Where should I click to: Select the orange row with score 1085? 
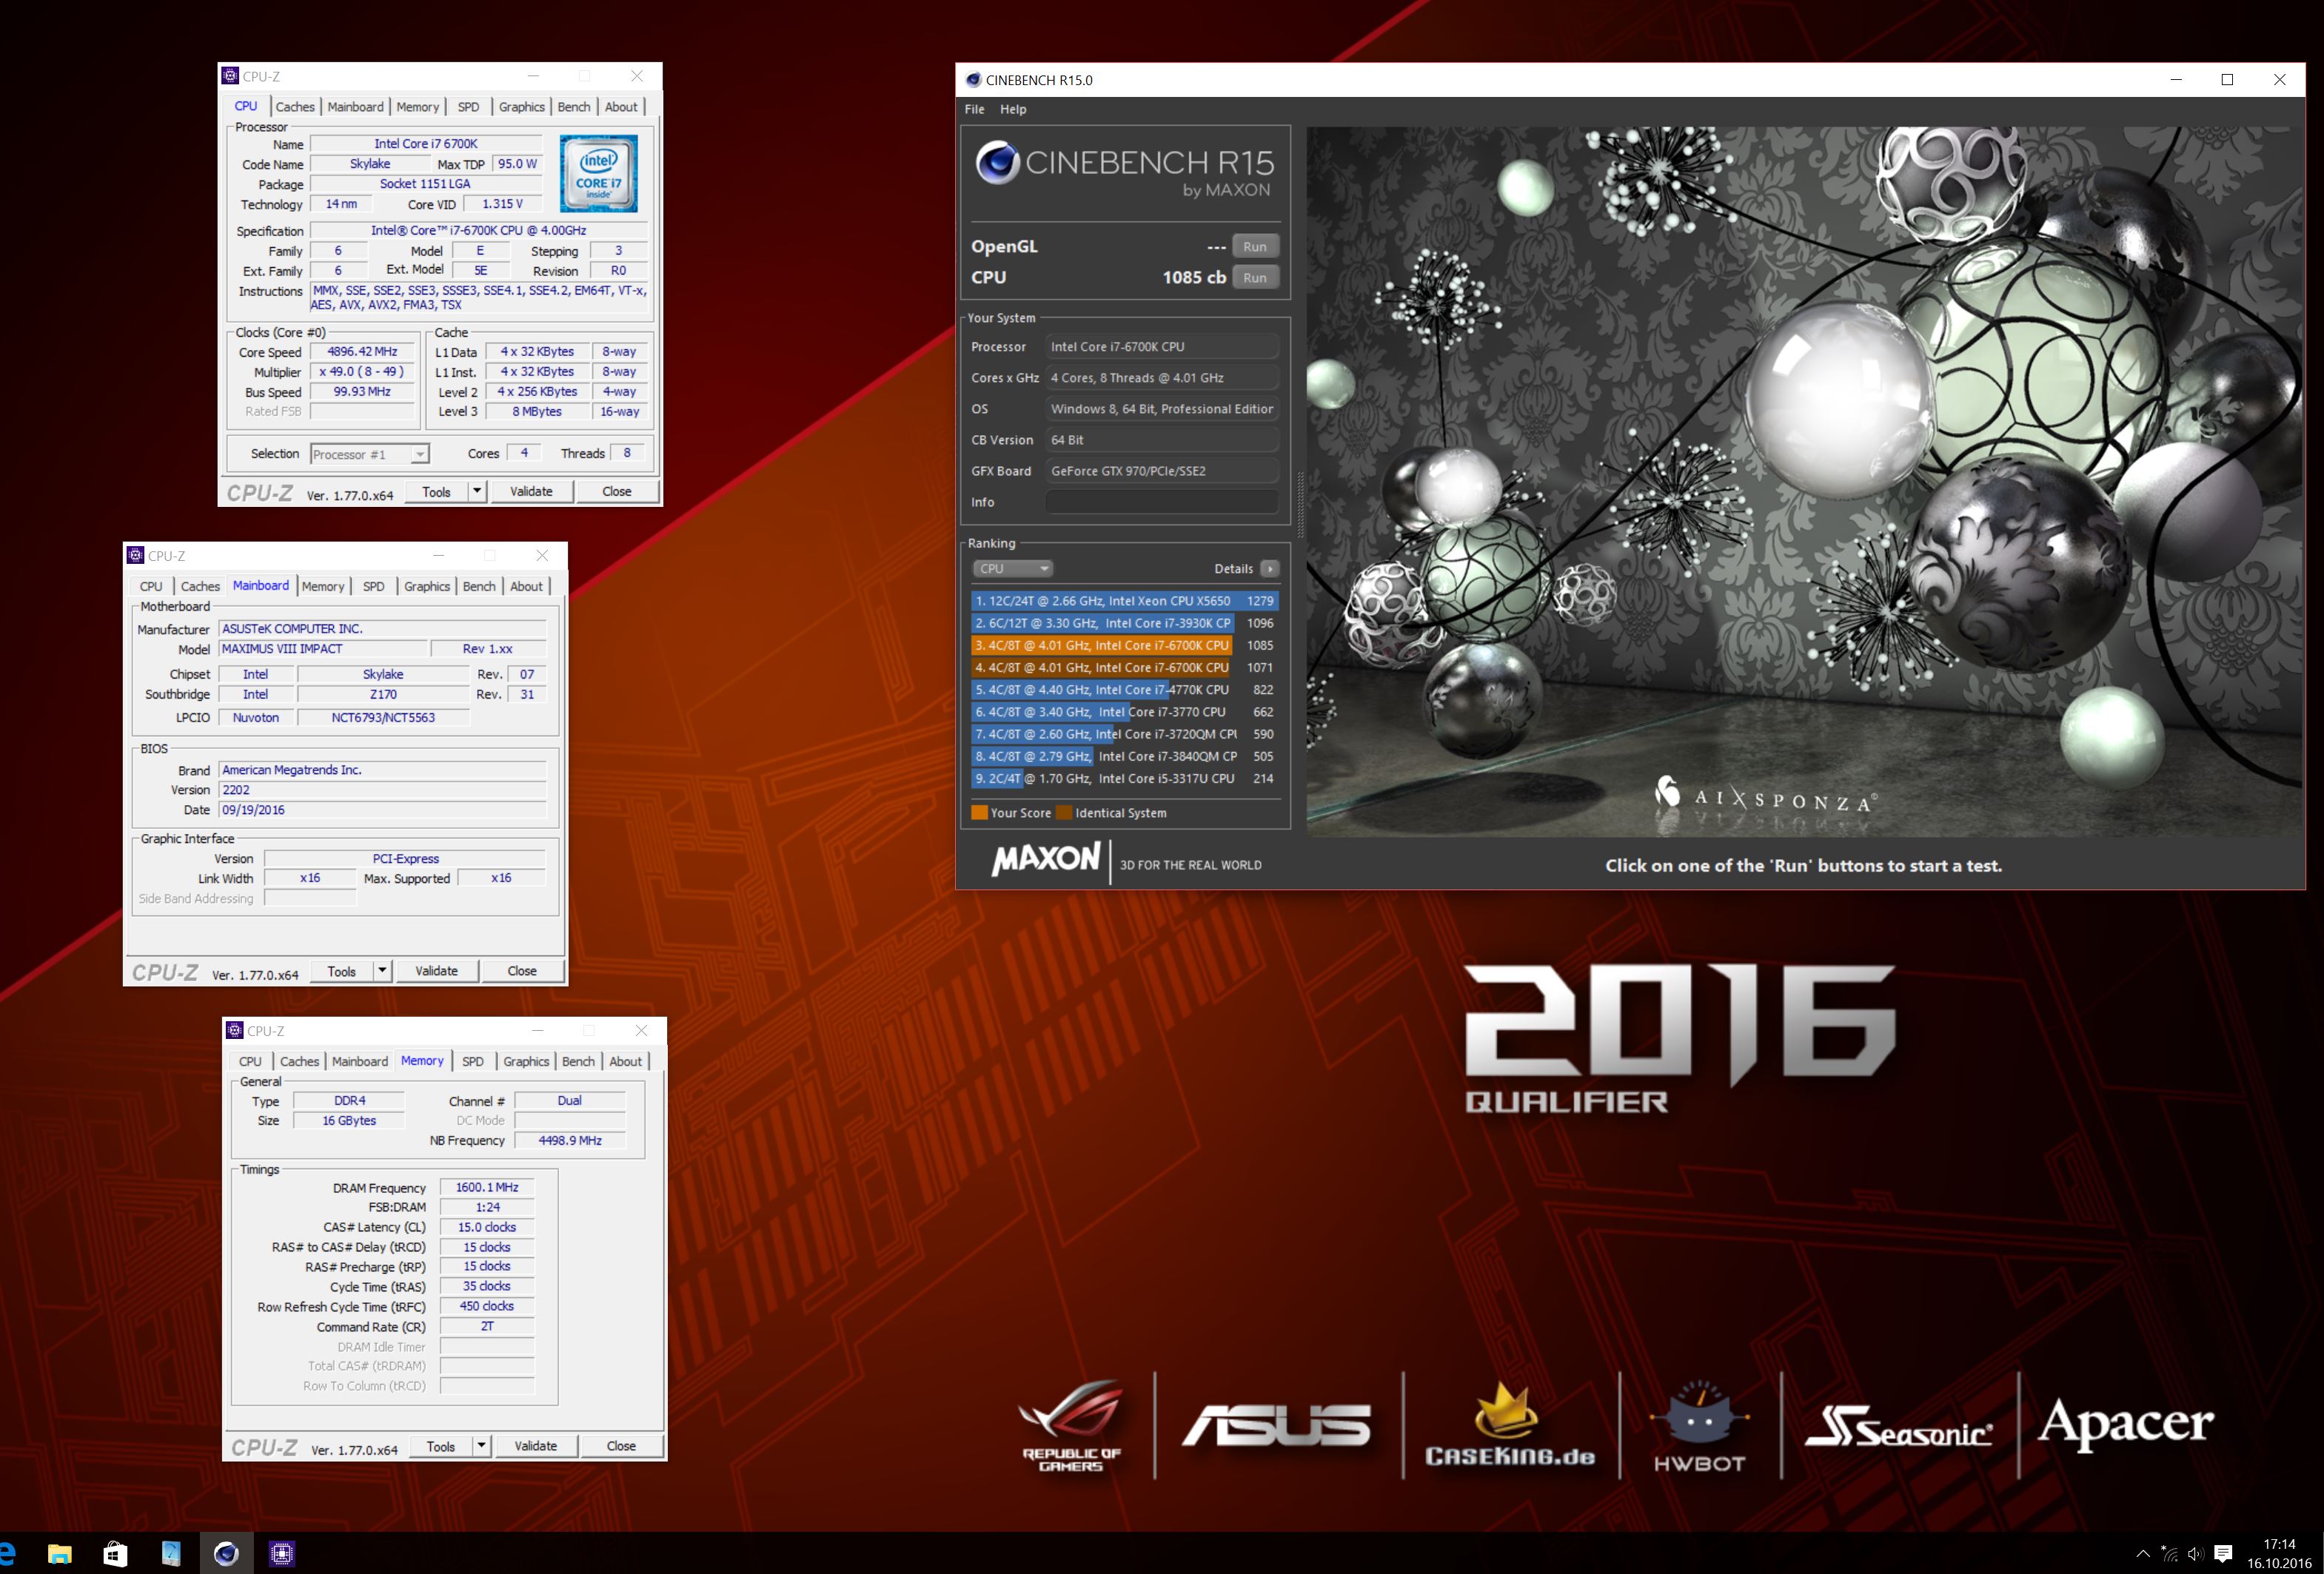[x=1124, y=645]
